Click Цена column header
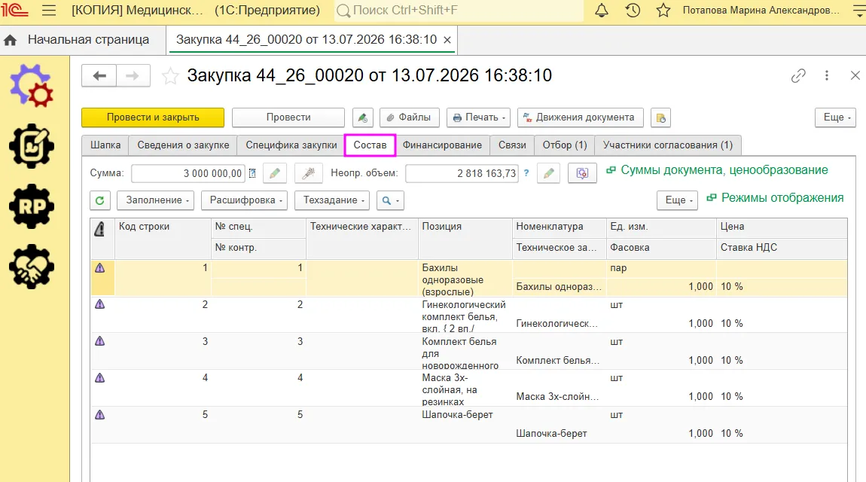This screenshot has height=482, width=866. point(782,227)
